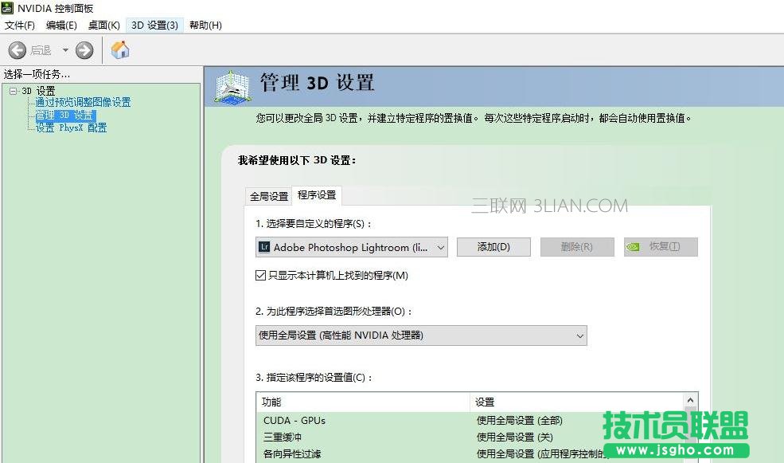This screenshot has width=784, height=463.
Task: Click the NVIDIA logo icon on the restore button
Action: point(637,247)
